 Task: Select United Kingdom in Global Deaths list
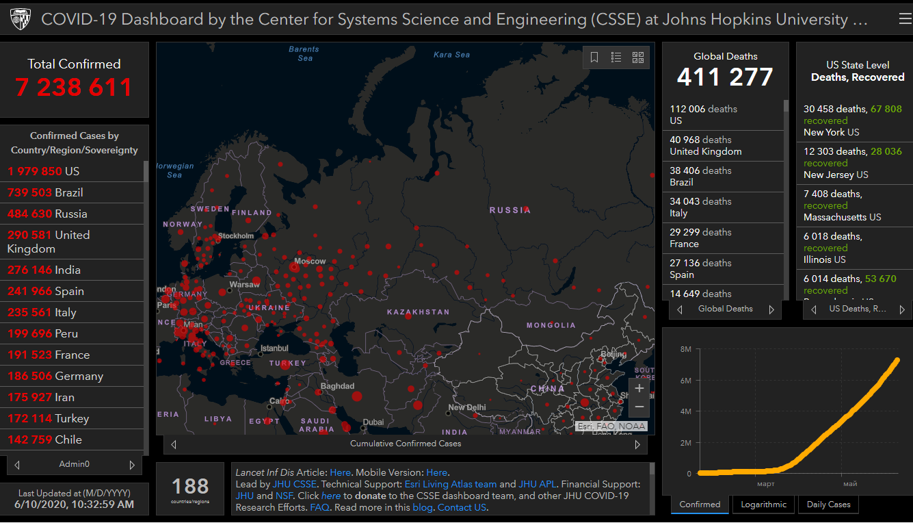706,151
